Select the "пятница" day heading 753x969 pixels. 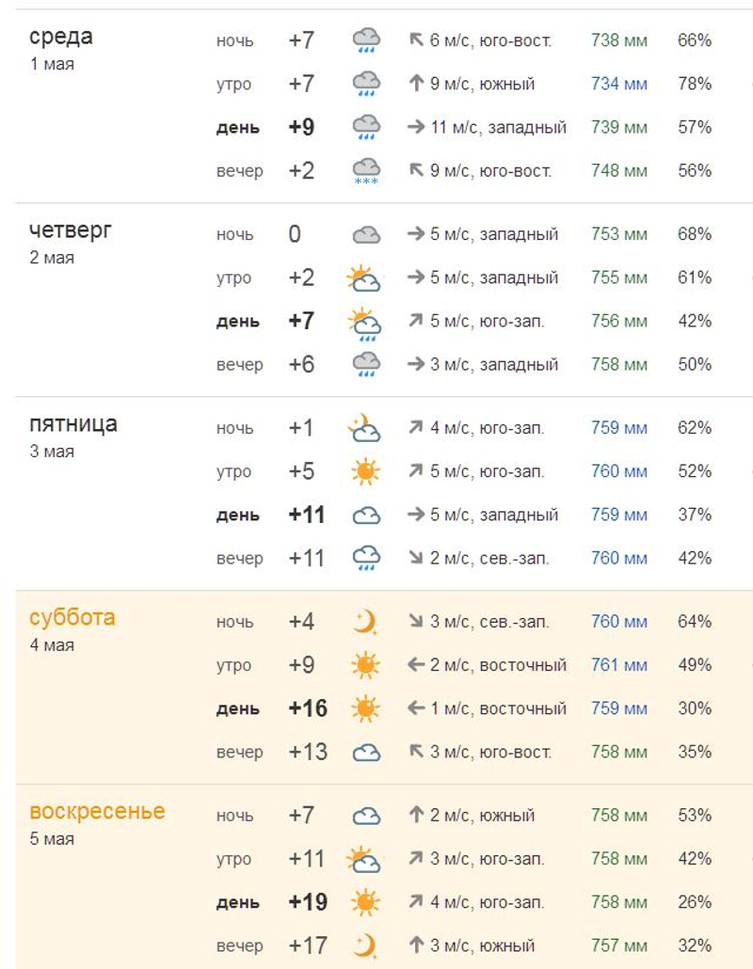tap(73, 424)
